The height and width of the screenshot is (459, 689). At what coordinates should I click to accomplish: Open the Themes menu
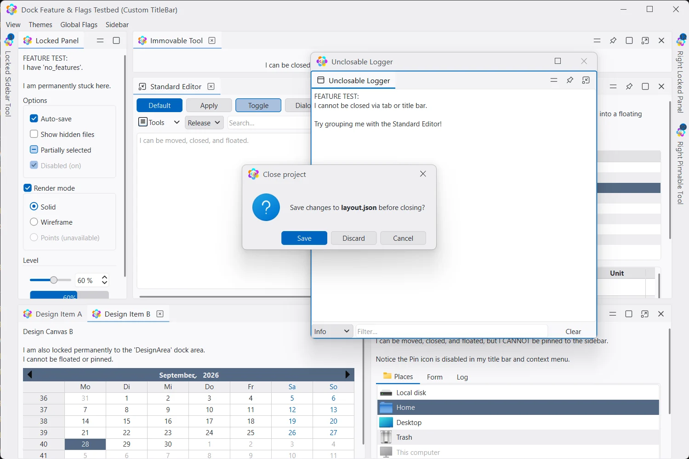pos(40,24)
